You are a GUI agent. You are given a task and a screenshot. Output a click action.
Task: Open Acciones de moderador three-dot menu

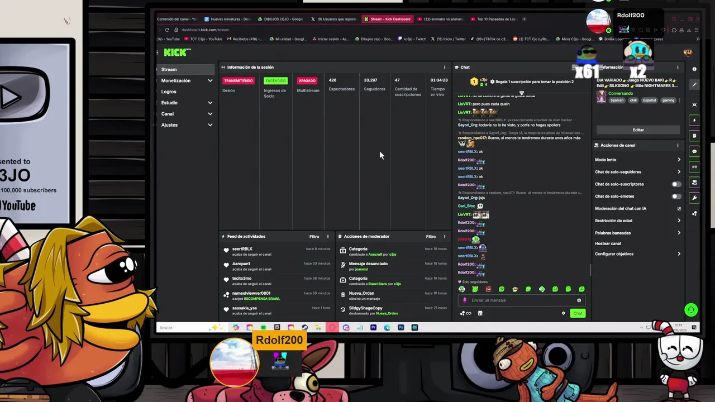tap(445, 237)
